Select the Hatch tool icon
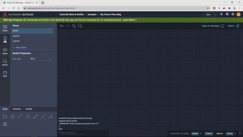 [5, 124]
